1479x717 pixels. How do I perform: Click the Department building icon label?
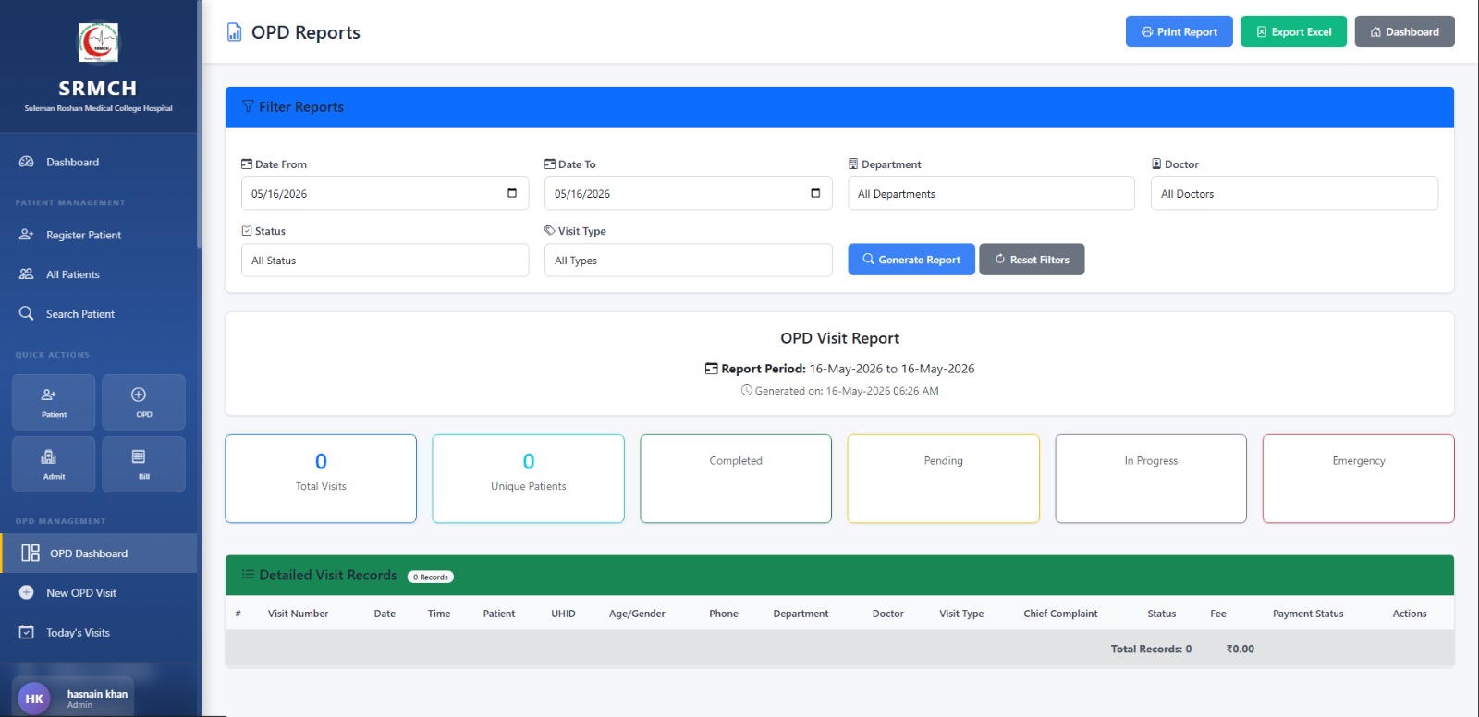pos(853,164)
